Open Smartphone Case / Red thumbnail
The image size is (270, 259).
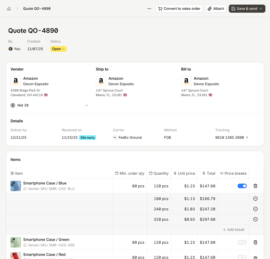[x=16, y=256]
